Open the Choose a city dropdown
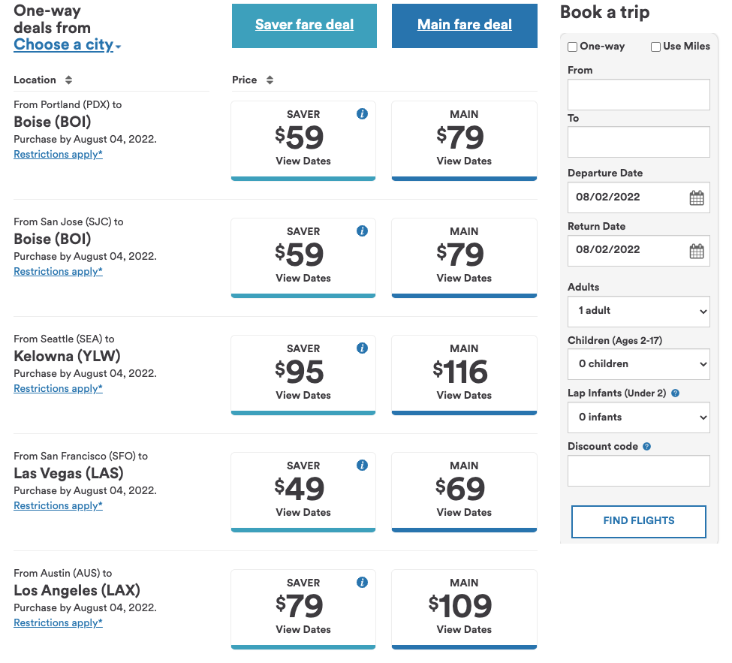Viewport: 732px width, 663px height. pos(67,45)
